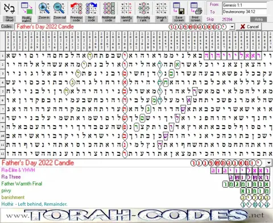This screenshot has height=223, width=273.
Task: Select the banishment code entry
Action: point(13,197)
